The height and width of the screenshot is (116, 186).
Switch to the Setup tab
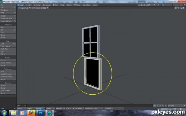point(69,5)
